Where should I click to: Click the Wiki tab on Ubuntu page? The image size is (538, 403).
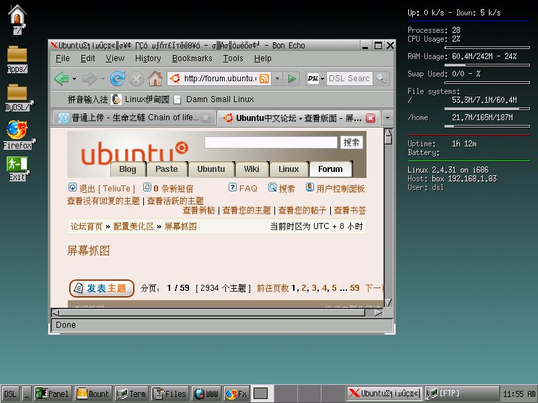coord(251,169)
